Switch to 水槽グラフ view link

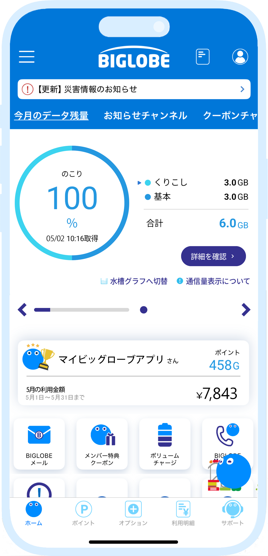[x=134, y=281]
